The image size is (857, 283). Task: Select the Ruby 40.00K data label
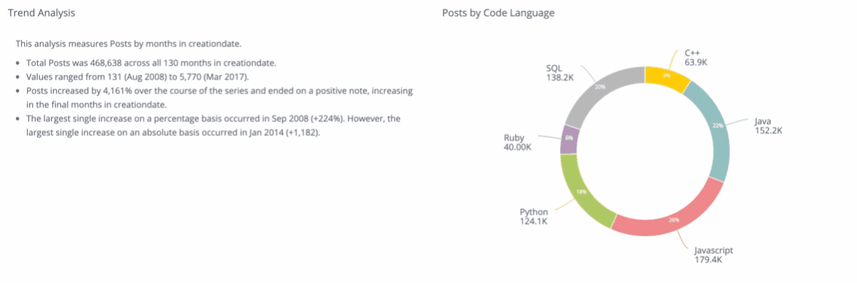[518, 142]
